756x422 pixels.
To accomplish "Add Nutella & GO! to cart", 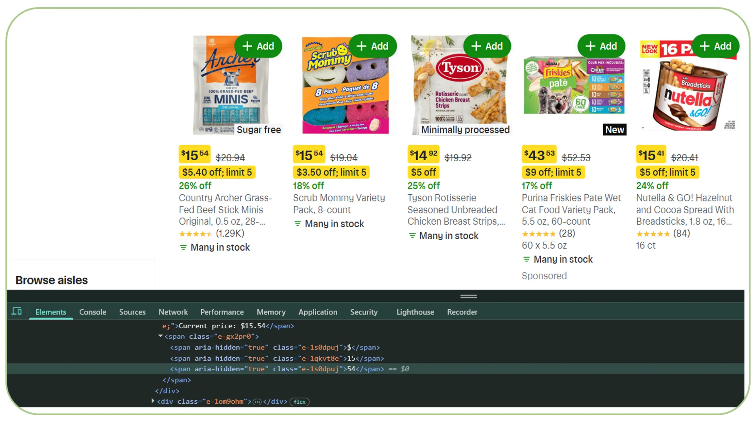I will point(716,46).
